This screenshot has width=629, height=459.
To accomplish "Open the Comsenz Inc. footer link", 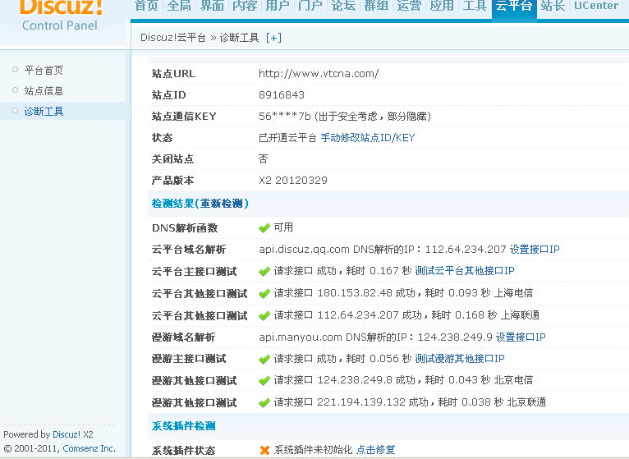I will pos(89,448).
